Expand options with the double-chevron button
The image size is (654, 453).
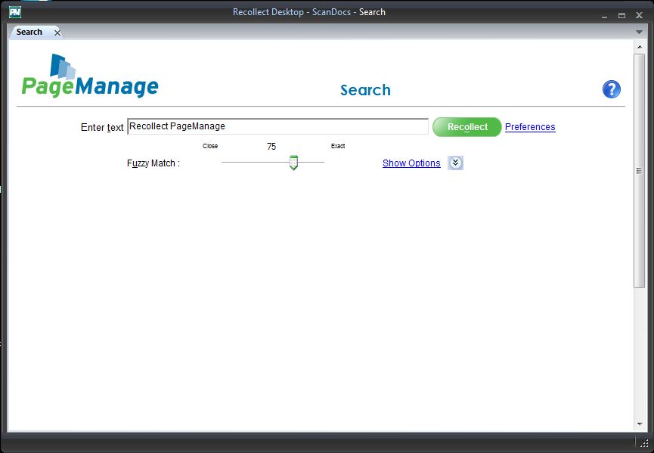click(x=455, y=163)
